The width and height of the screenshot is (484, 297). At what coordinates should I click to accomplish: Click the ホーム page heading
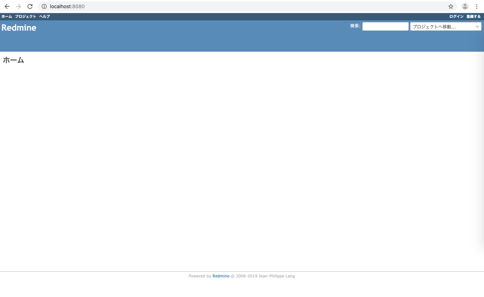click(14, 60)
